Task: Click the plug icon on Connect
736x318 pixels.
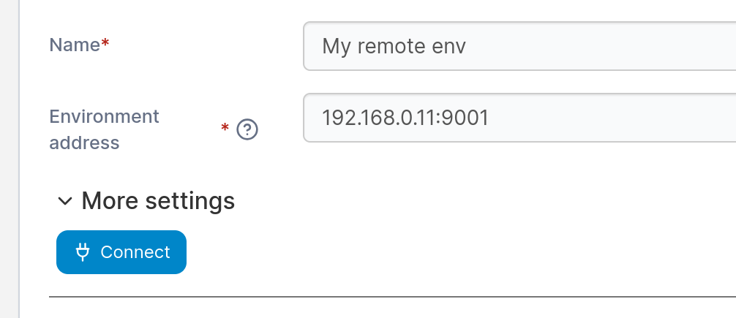Action: click(x=83, y=252)
